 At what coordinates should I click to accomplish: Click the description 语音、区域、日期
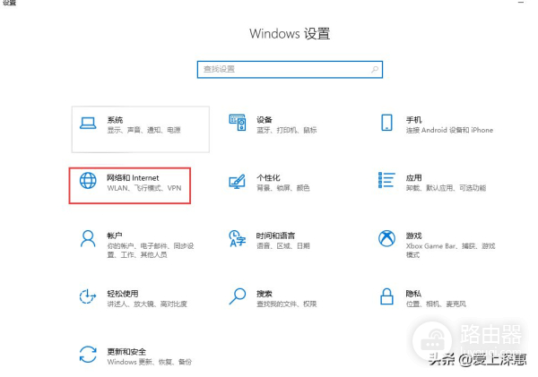coord(283,246)
